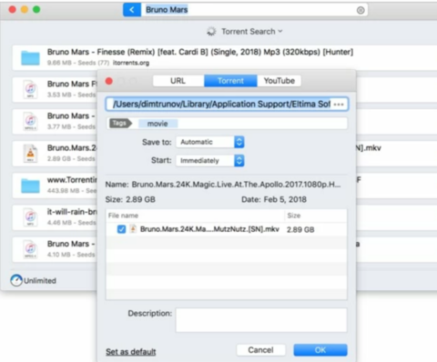
Task: Click the ellipsis browse button in path field
Action: pyautogui.click(x=339, y=105)
